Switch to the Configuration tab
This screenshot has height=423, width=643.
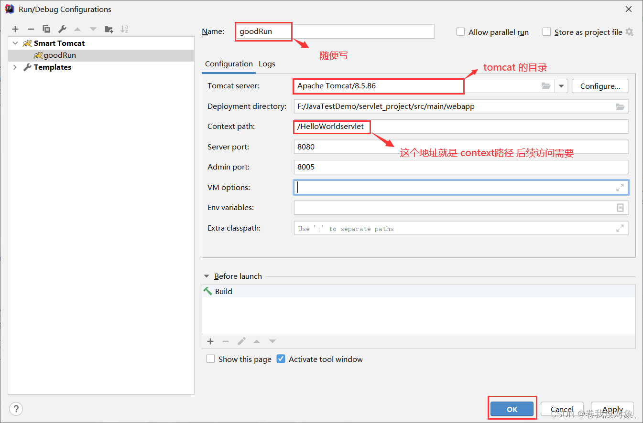point(229,64)
